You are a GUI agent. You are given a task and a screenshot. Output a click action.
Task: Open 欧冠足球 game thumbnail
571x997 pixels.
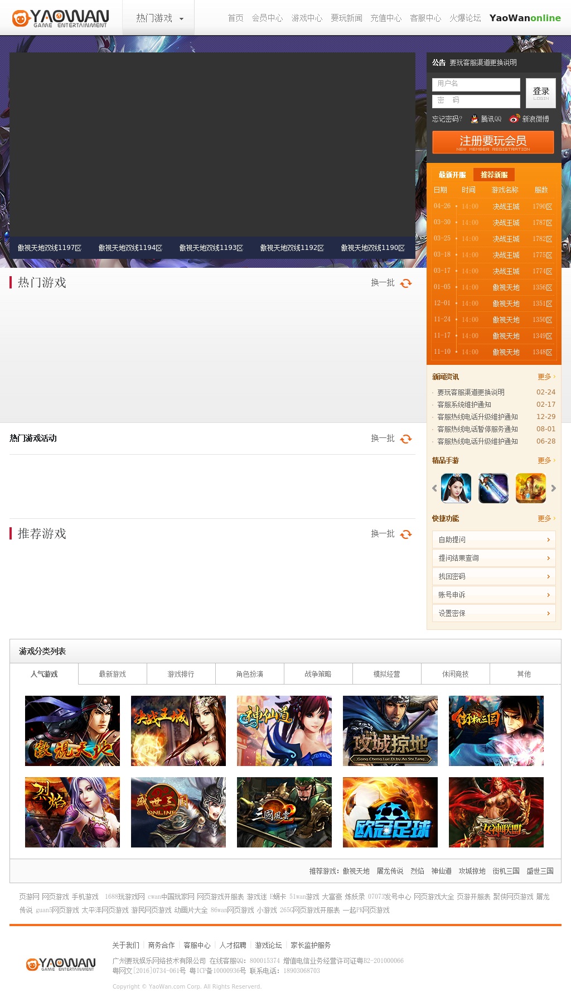[390, 812]
